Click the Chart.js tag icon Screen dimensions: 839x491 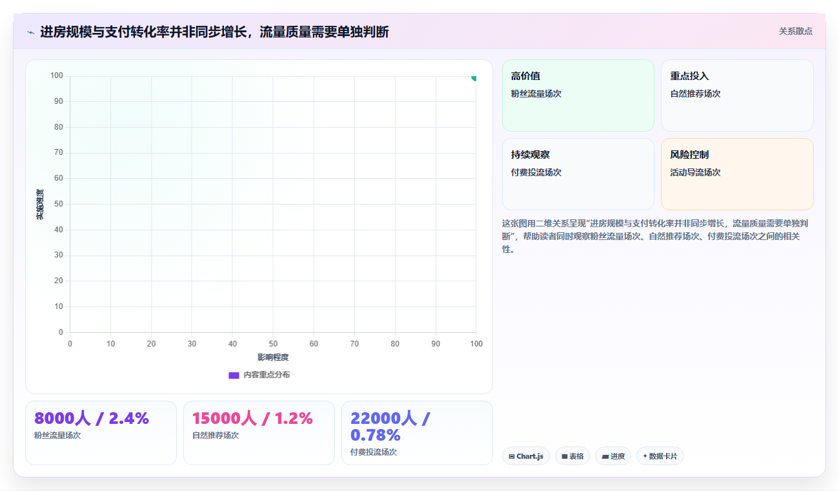point(512,456)
